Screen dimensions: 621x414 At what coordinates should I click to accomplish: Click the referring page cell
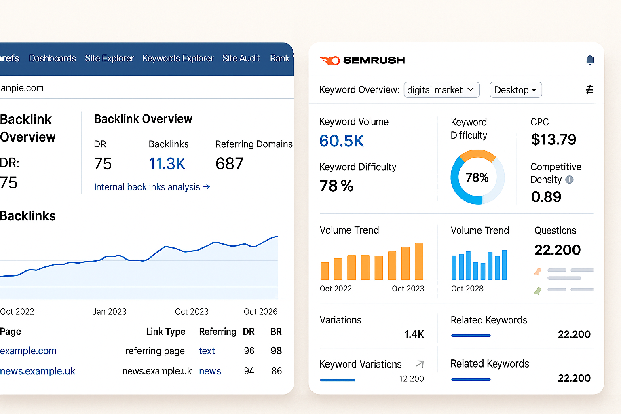[155, 351]
